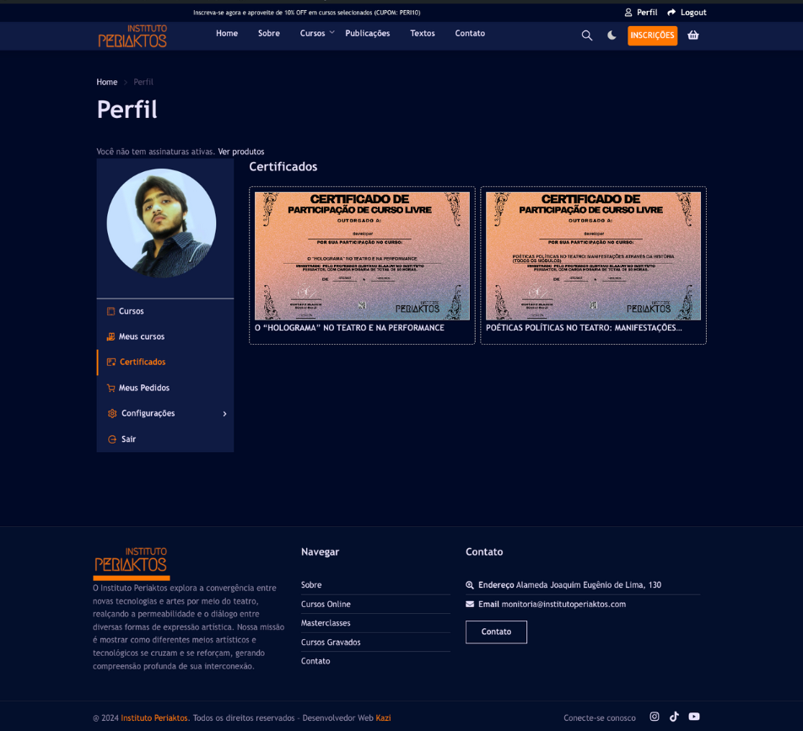Screen dimensions: 803x731
Task: Open Holograma certificate thumbnail
Action: tap(362, 256)
